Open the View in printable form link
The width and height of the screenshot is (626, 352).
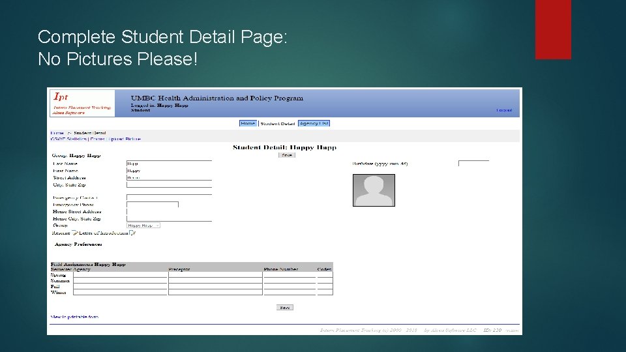pos(74,317)
